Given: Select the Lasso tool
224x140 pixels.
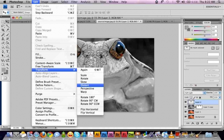Looking at the screenshot, I should (3, 26).
